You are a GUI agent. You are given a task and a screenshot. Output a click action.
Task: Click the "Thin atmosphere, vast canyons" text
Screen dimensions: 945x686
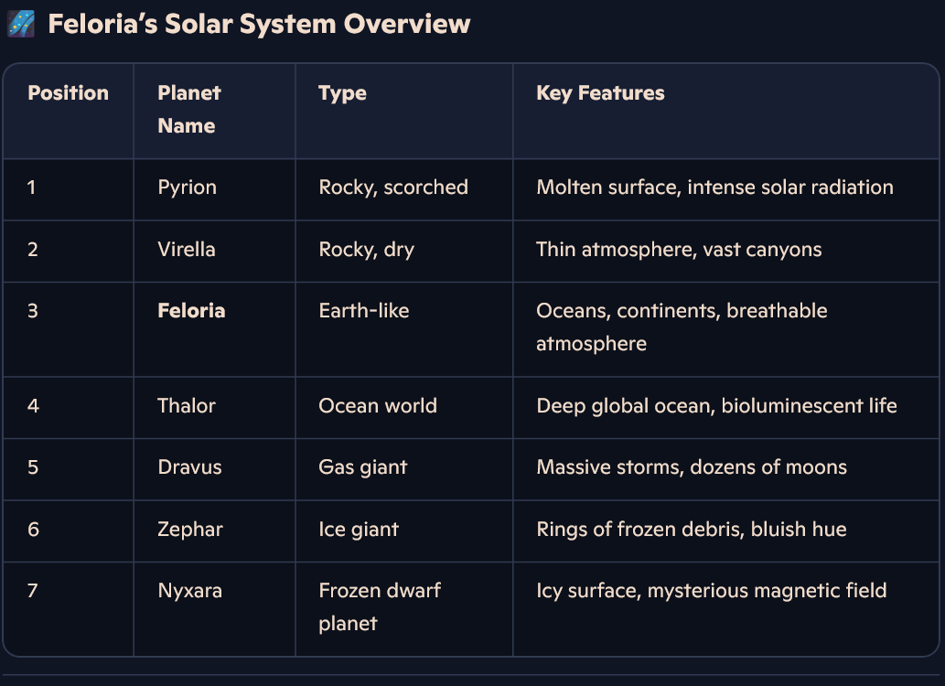(679, 250)
